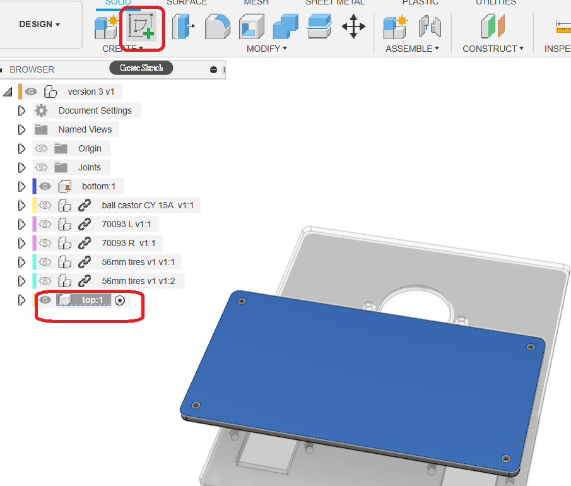This screenshot has width=571, height=486.
Task: Click the Named Views tree item
Action: [x=84, y=129]
